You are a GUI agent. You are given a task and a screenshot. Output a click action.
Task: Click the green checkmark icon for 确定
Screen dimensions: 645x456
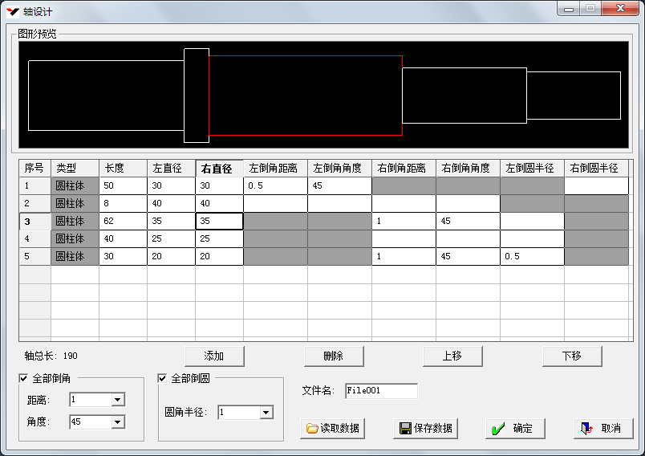click(498, 429)
